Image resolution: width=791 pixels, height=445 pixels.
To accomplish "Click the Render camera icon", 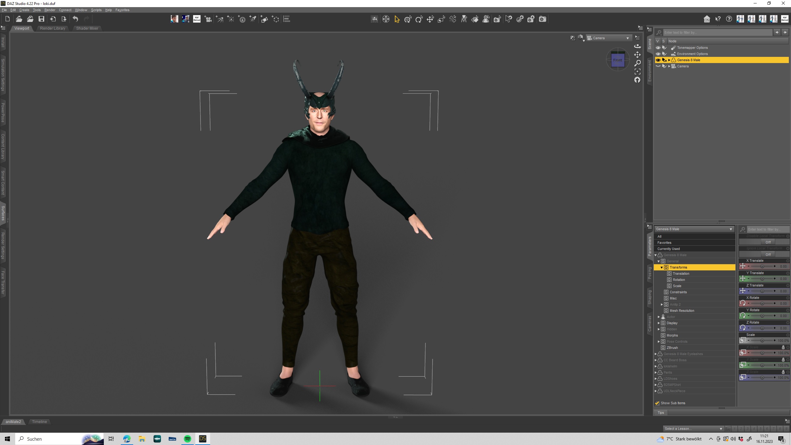I will [x=542, y=19].
